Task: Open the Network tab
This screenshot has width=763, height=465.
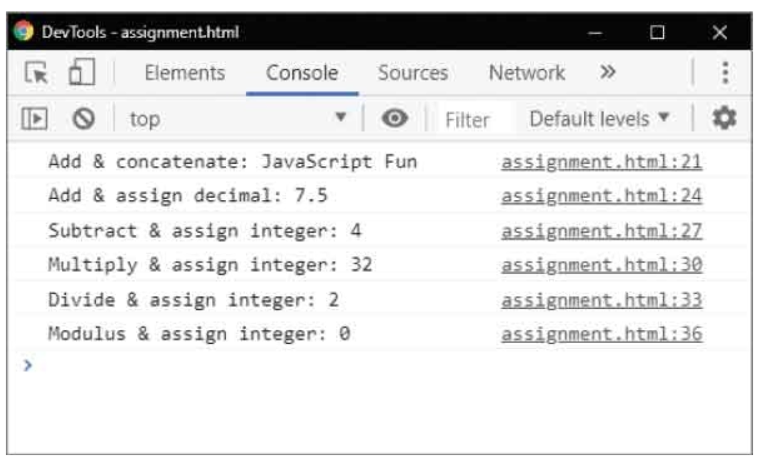Action: point(526,73)
